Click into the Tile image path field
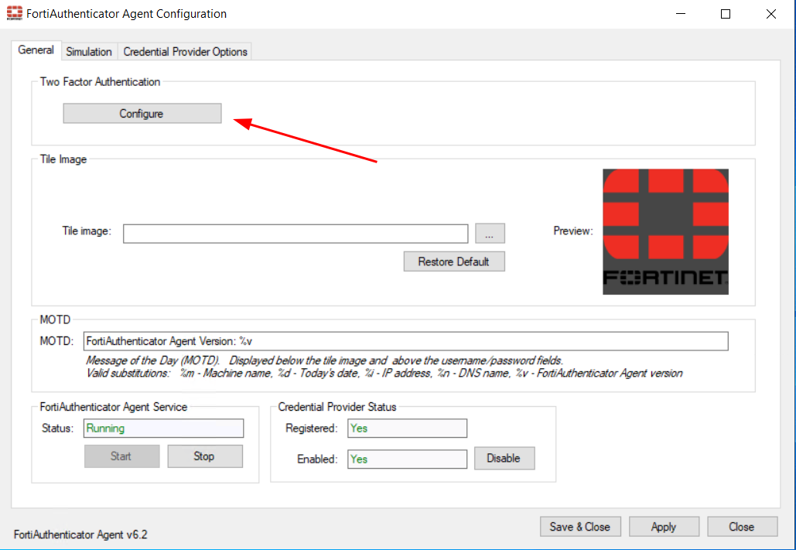The image size is (796, 550). click(x=295, y=234)
